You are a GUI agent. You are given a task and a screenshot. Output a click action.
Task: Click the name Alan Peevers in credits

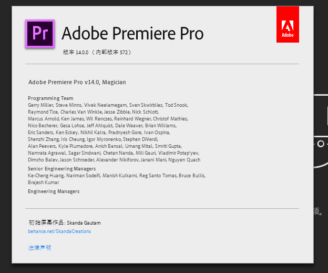click(x=42, y=146)
